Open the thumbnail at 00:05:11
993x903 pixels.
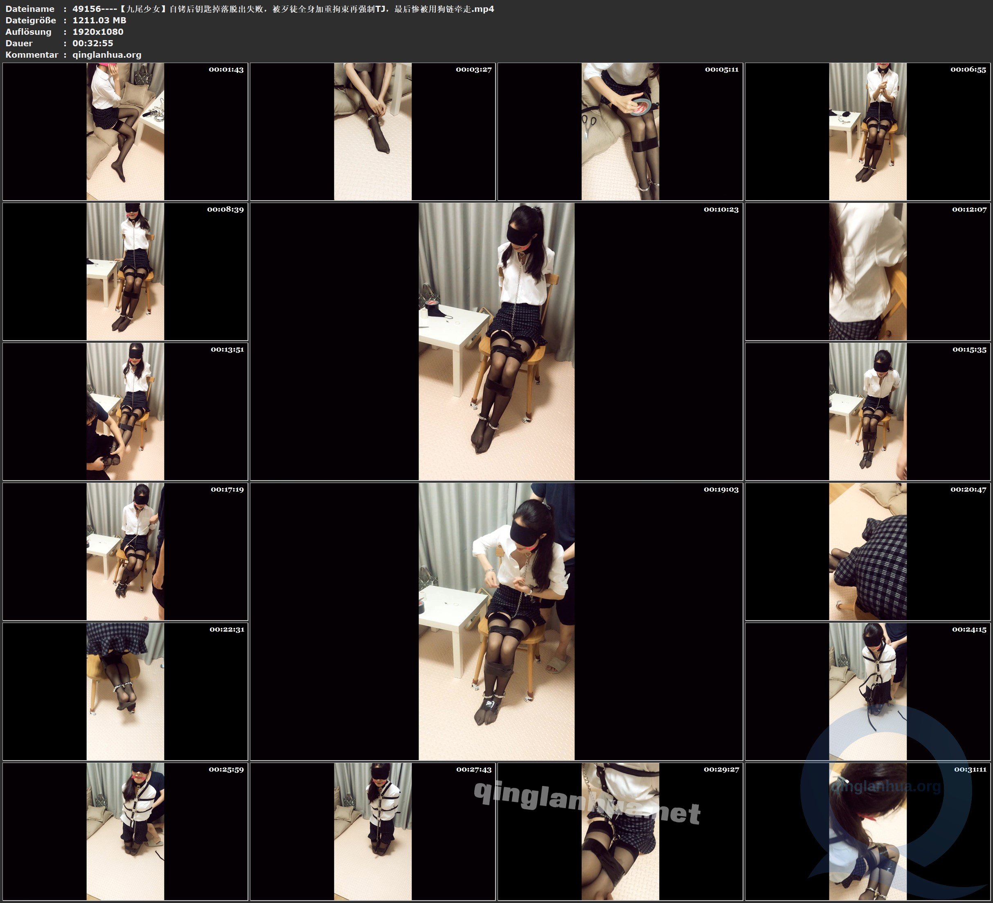pos(619,131)
